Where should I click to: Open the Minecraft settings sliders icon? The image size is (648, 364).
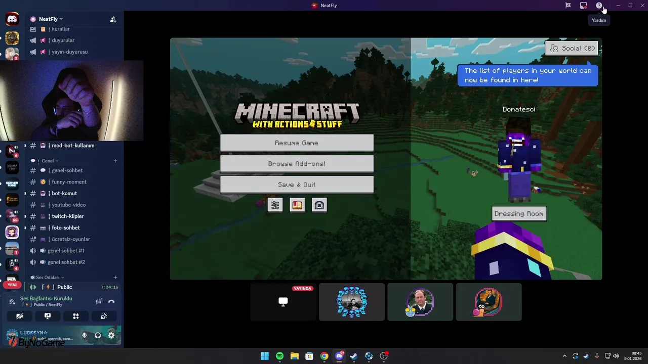pos(275,205)
